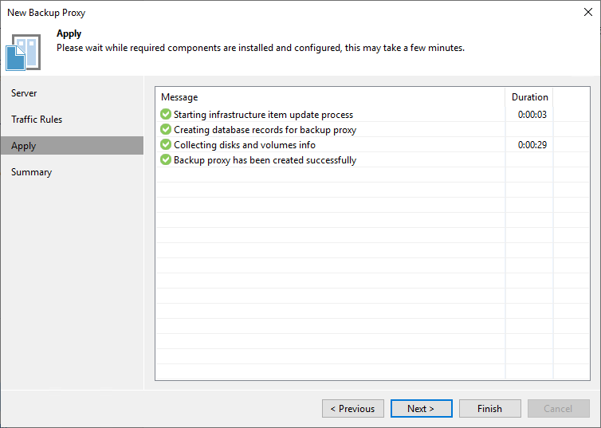Click the 0:00:29 duration value
601x428 pixels.
532,145
